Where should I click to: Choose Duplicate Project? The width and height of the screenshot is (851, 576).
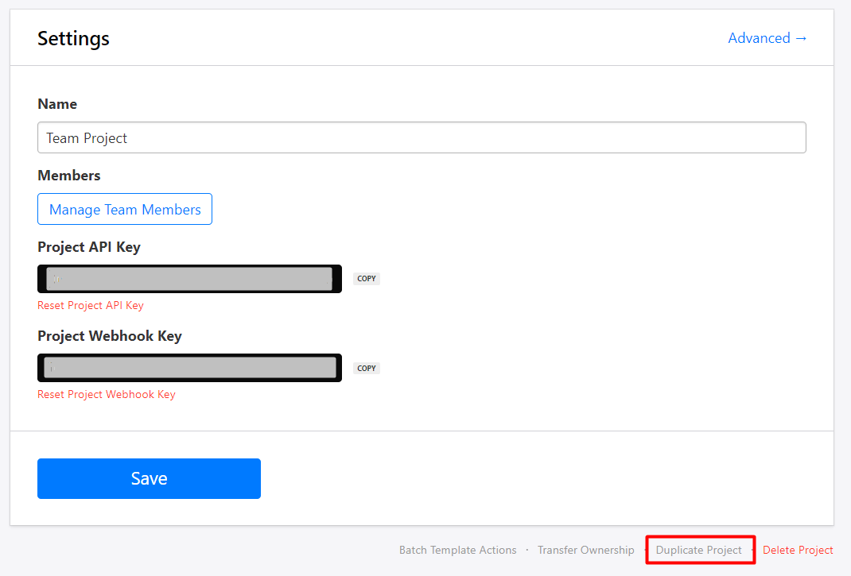coord(698,550)
